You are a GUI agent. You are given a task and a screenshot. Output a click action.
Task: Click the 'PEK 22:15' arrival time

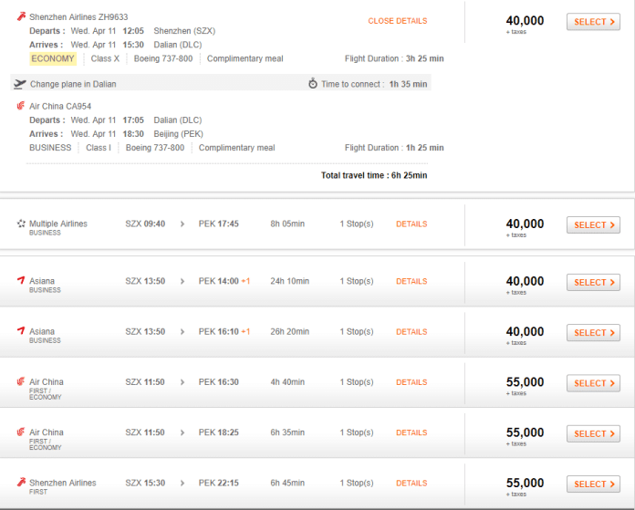(218, 483)
